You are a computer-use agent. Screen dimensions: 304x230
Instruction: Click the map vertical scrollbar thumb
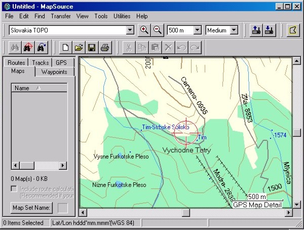tap(297, 133)
